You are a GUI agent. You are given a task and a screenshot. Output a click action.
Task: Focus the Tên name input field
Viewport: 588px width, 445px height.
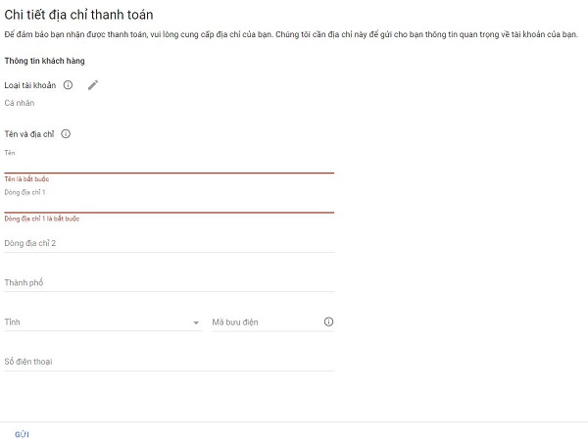click(x=170, y=166)
